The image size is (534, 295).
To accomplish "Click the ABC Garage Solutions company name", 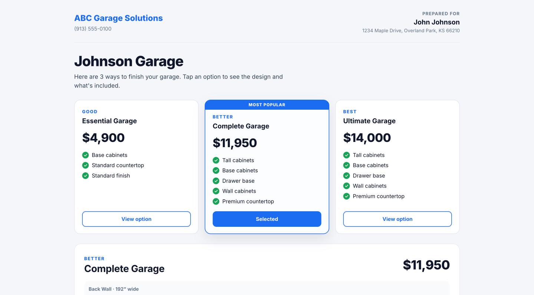I will 118,18.
